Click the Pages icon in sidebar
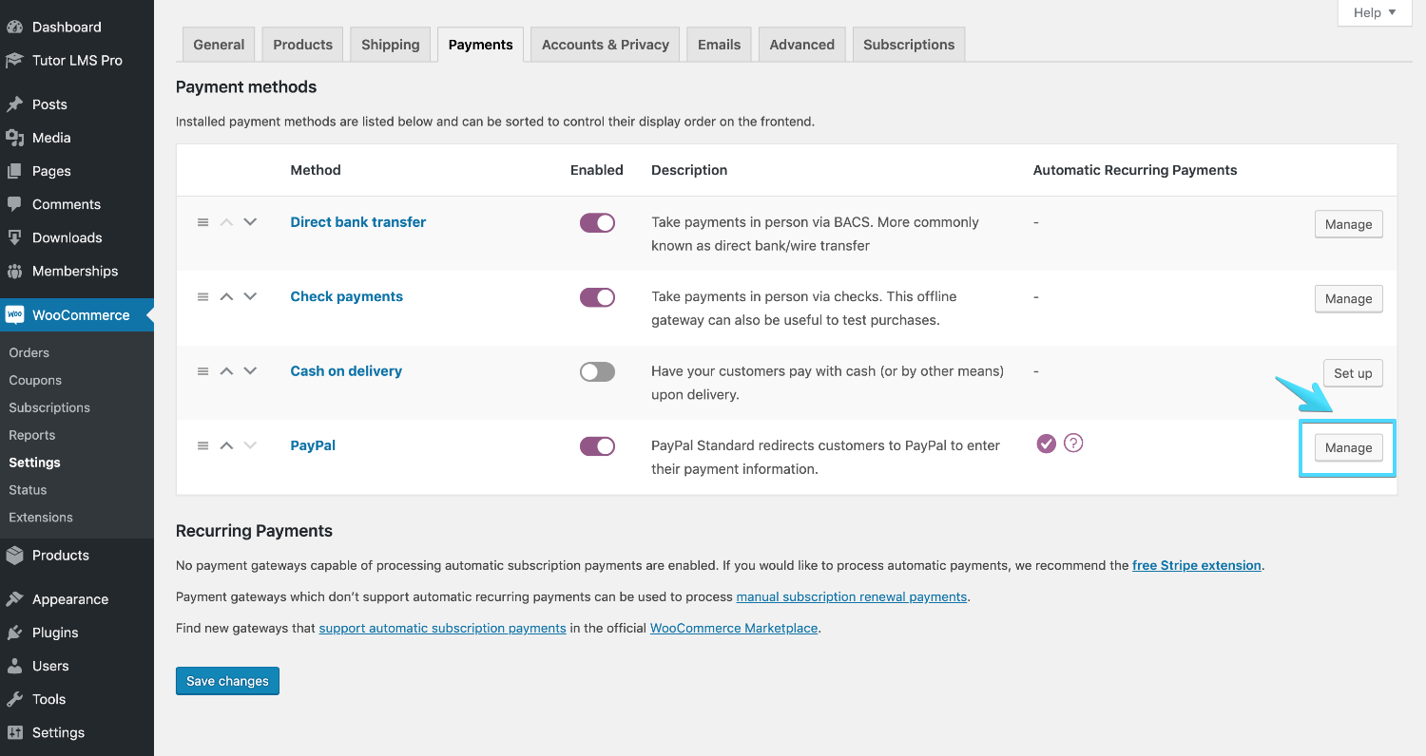Screen dimensions: 1426x756 point(14,171)
